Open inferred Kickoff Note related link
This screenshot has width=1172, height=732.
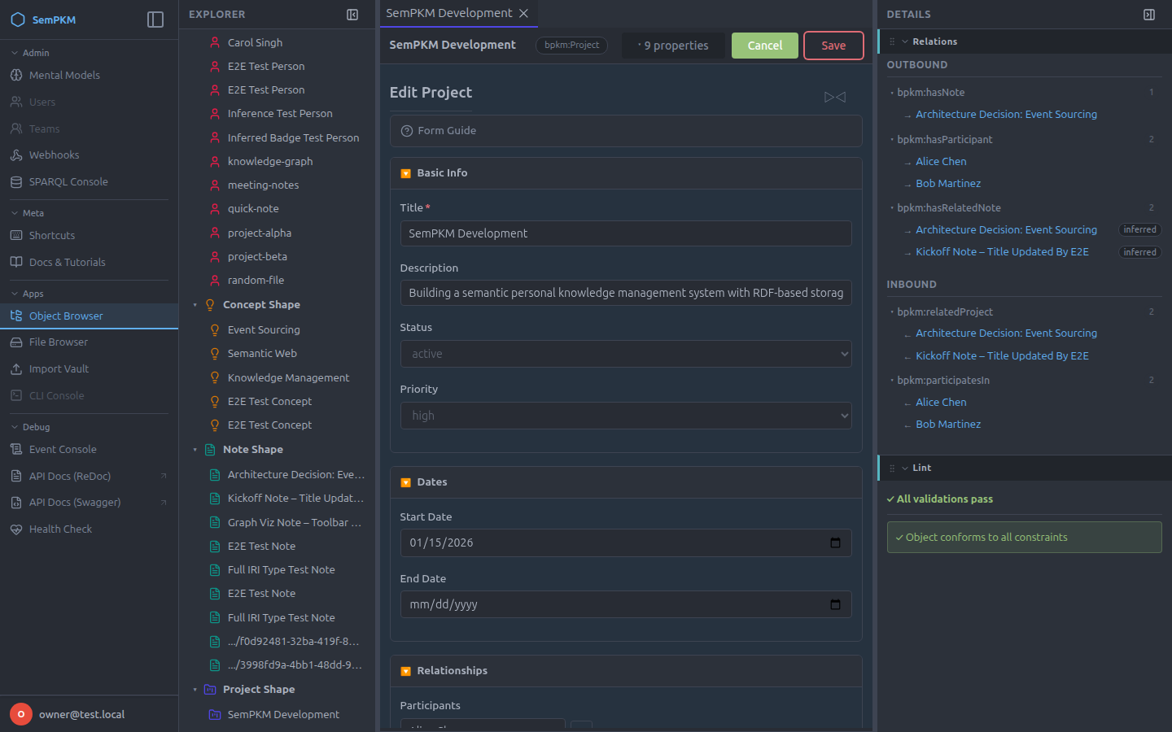click(x=1002, y=252)
